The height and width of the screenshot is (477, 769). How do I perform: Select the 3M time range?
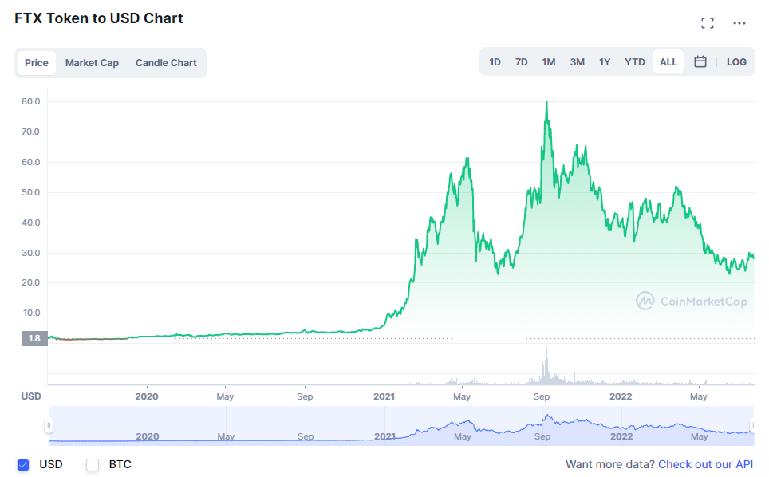pos(577,61)
